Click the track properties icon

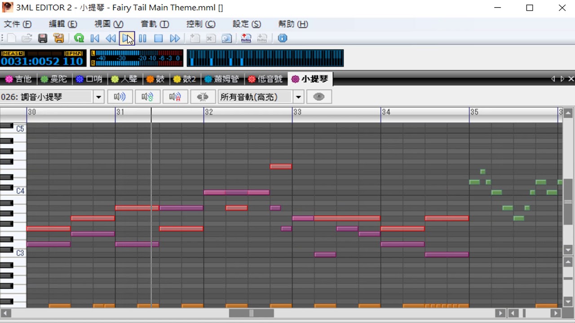[226, 39]
